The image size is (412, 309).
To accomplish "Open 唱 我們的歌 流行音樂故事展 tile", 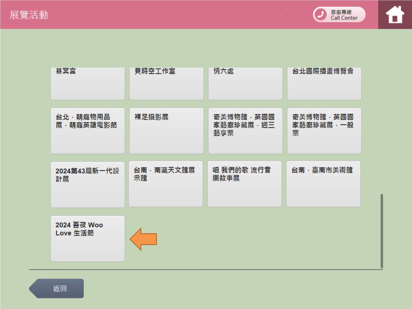I will pos(244,184).
